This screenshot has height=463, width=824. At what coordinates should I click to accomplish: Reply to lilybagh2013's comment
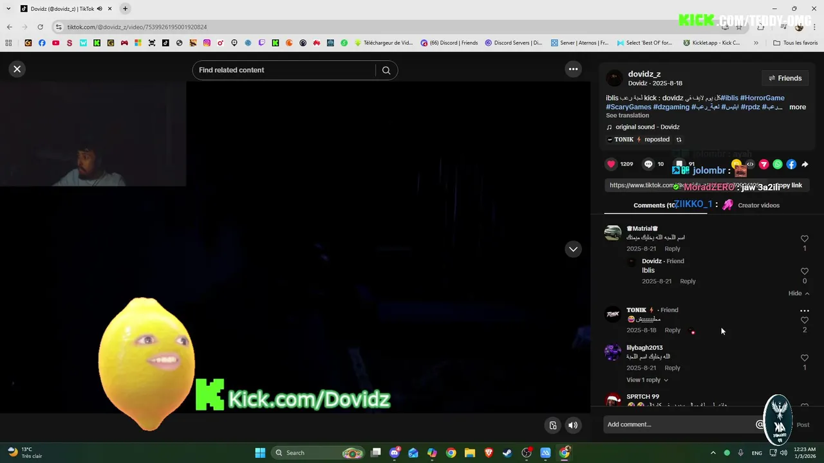(x=672, y=368)
